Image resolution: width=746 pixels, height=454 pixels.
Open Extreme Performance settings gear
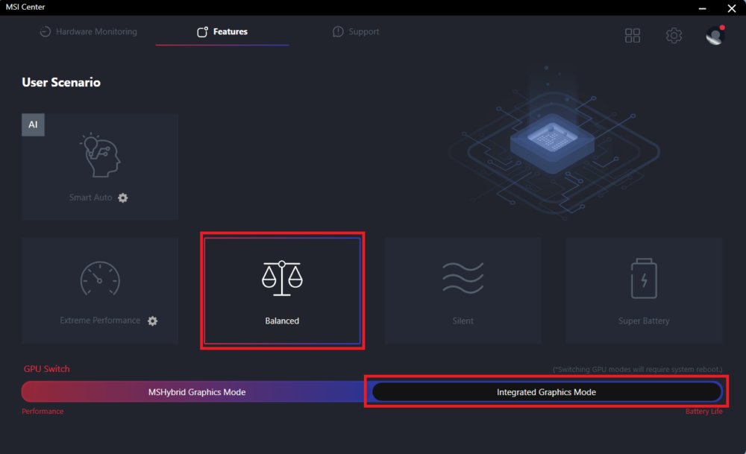tap(153, 321)
